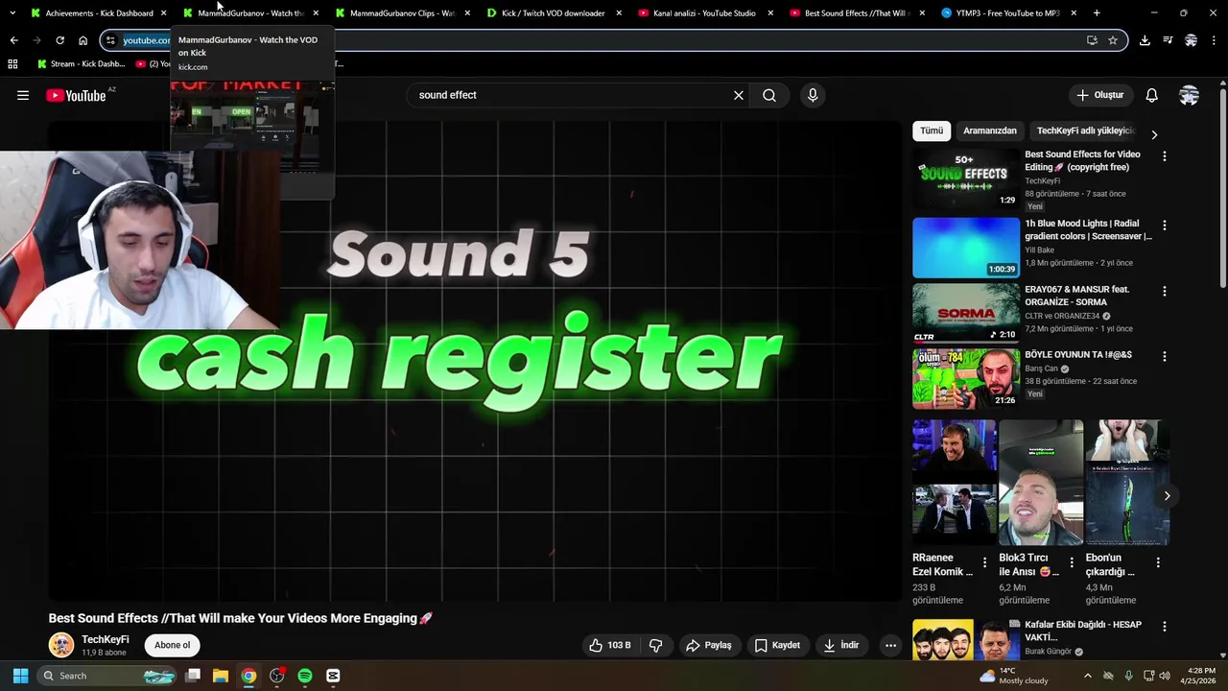Open options for Best Sound Effects video
Viewport: 1228px width, 691px height.
point(1165,155)
